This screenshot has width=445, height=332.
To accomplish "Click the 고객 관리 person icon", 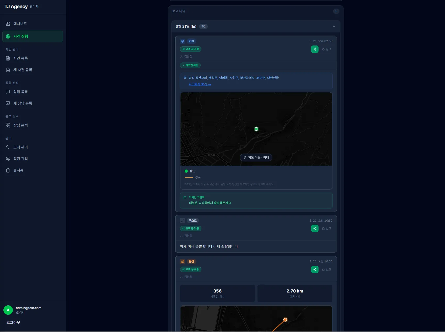I will click(8, 147).
